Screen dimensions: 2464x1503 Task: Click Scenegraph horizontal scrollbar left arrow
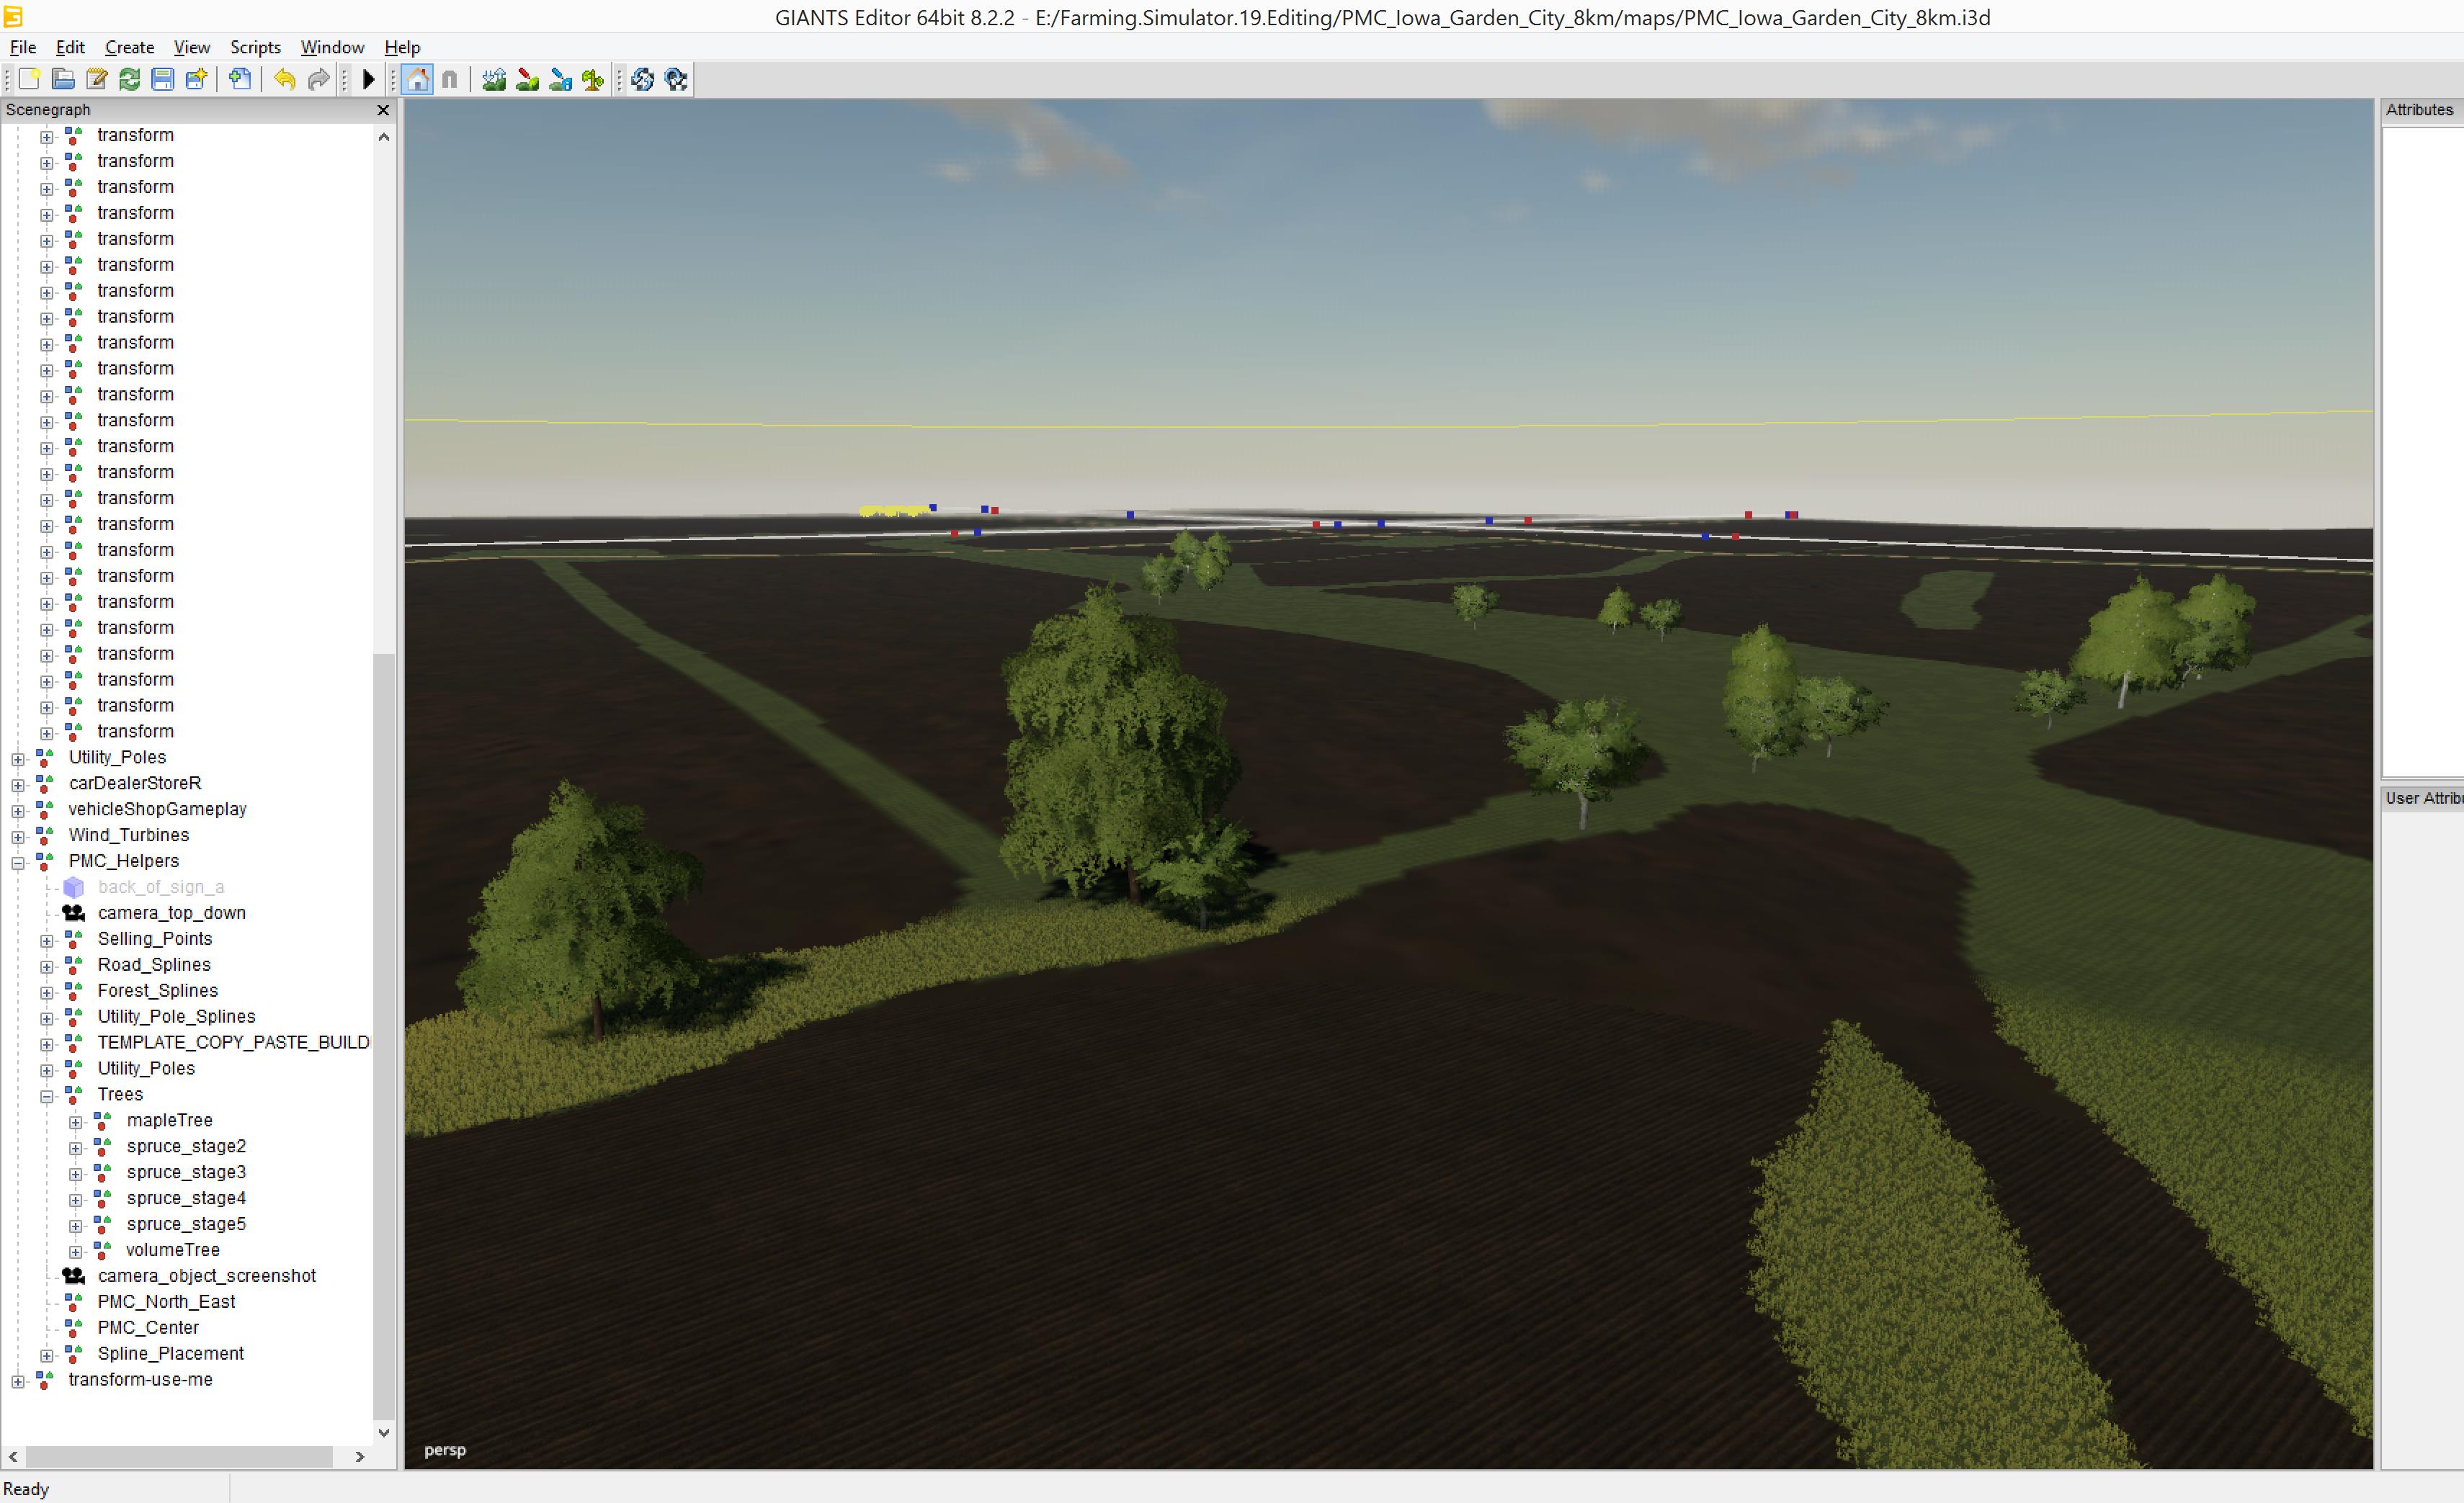[x=13, y=1457]
